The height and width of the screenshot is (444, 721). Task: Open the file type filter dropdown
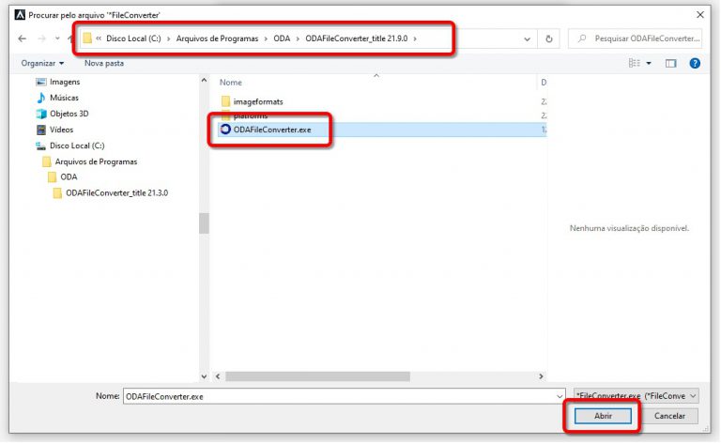(x=636, y=396)
